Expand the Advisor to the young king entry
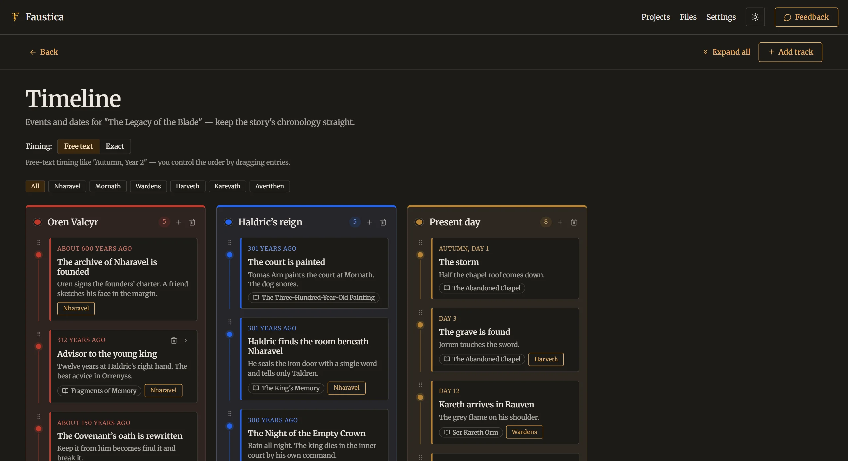The image size is (848, 461). click(x=186, y=340)
